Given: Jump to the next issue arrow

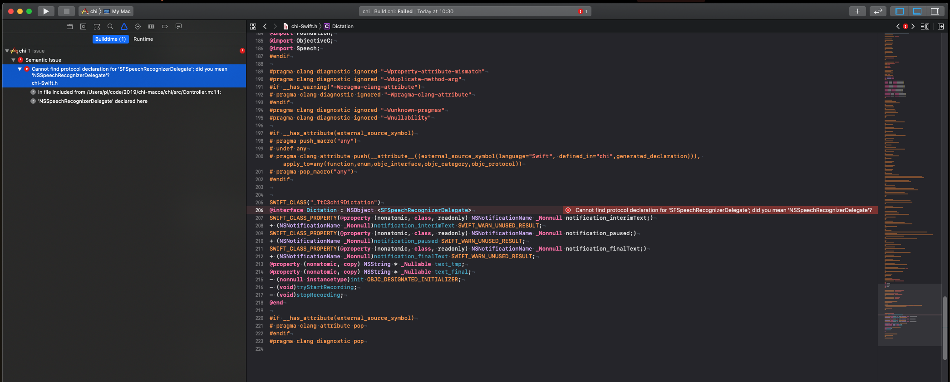Looking at the screenshot, I should (x=913, y=26).
